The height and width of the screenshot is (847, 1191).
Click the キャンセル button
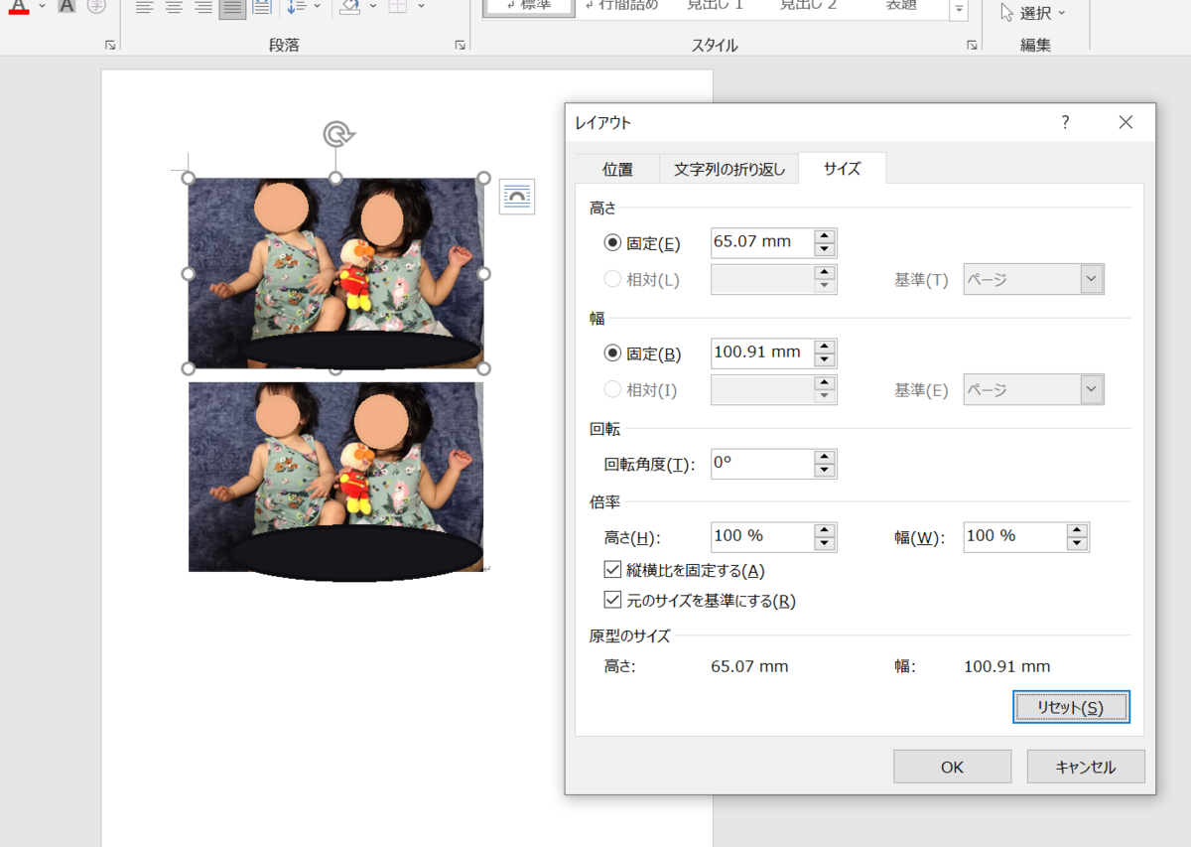coord(1086,767)
